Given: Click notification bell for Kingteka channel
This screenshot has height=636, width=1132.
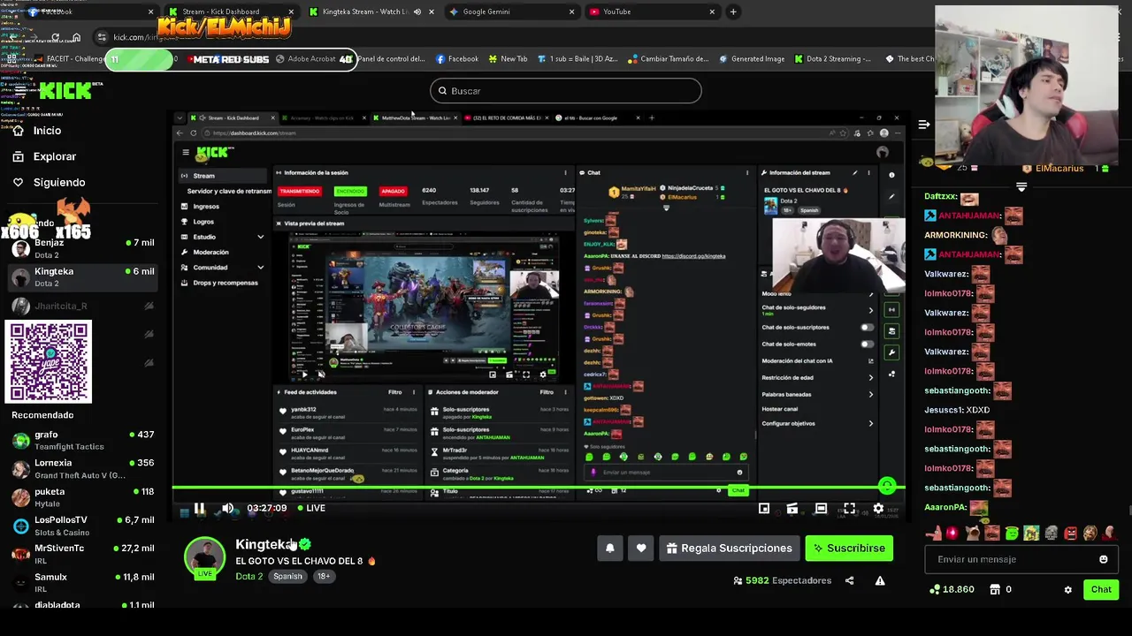Looking at the screenshot, I should point(609,548).
